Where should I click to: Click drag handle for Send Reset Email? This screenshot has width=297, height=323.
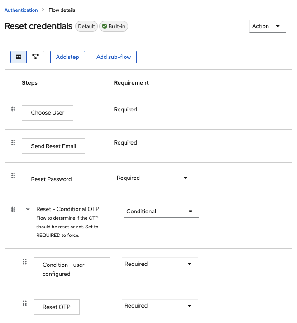click(x=13, y=143)
